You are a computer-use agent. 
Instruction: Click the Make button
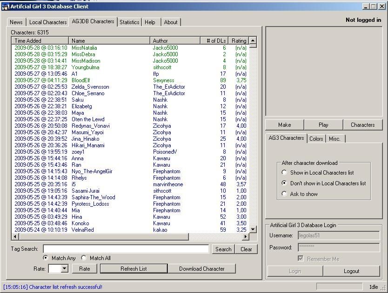285,125
